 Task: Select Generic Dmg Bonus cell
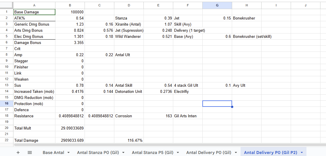click(x=34, y=24)
